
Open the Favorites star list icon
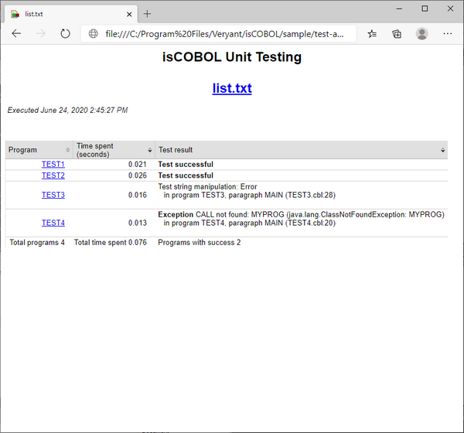pos(373,34)
